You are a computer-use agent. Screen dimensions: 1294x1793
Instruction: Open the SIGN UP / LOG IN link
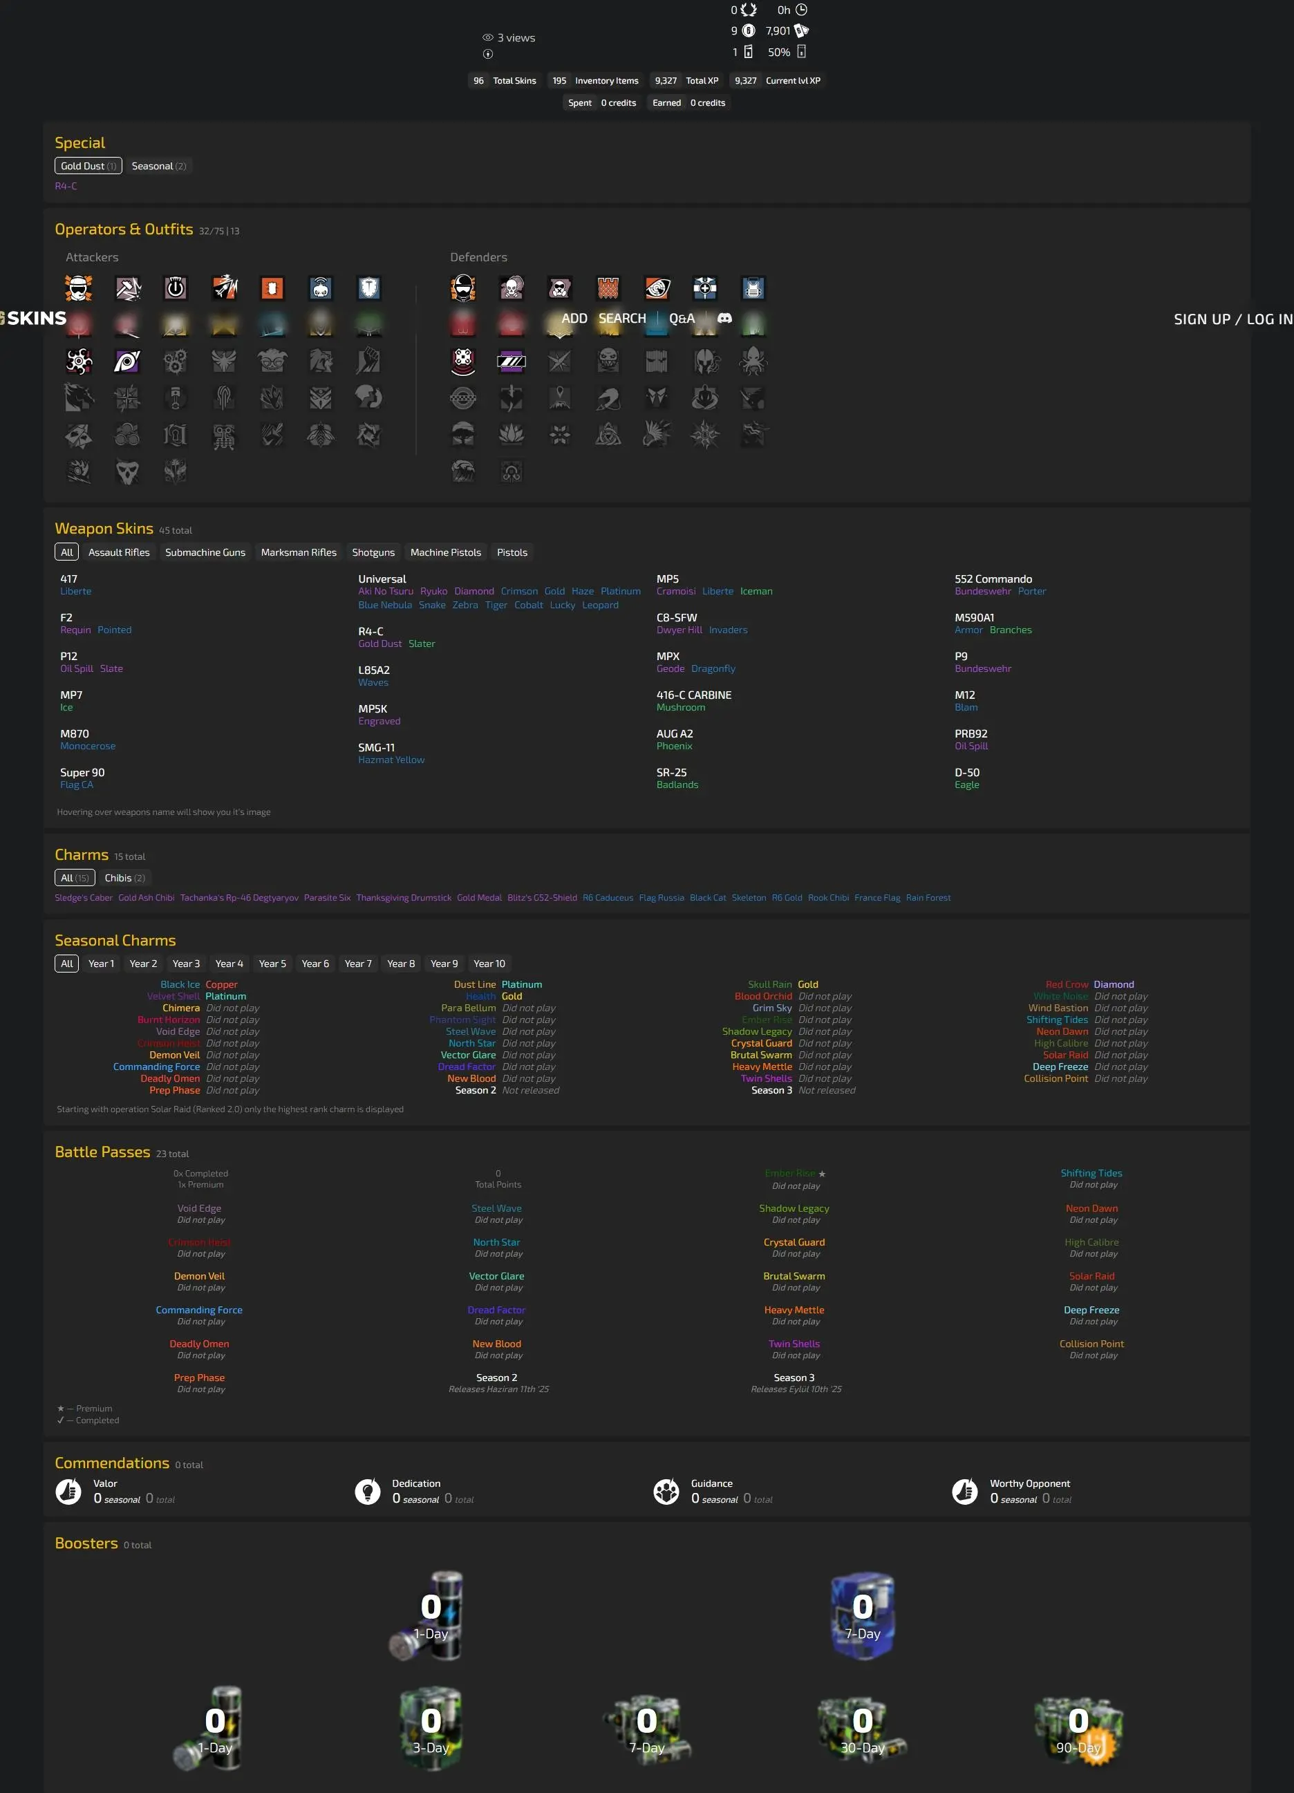coord(1232,319)
